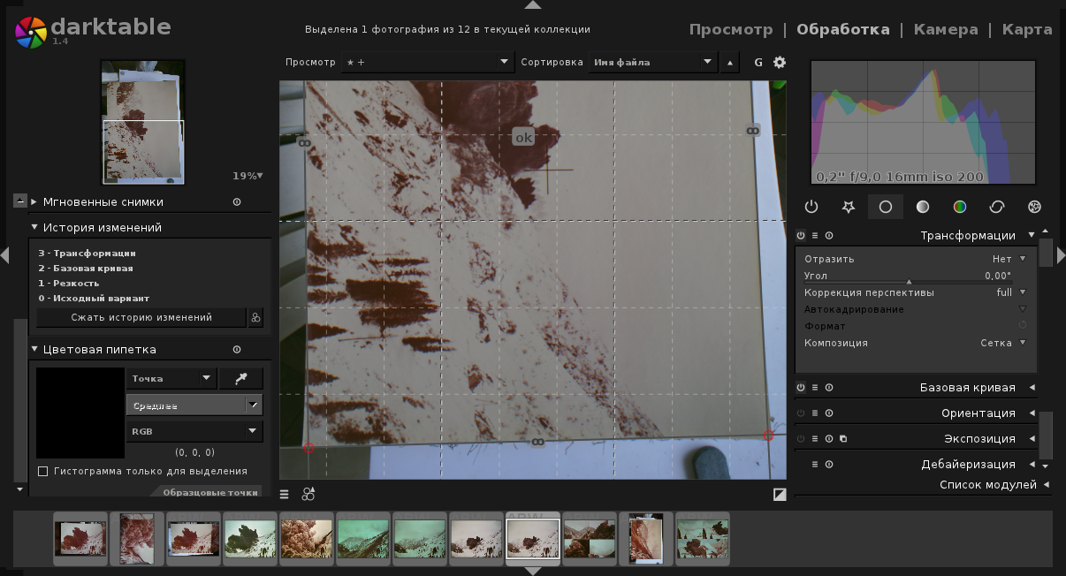Open the quick presets menu below the image
Screen dimensions: 1066x576
[285, 494]
